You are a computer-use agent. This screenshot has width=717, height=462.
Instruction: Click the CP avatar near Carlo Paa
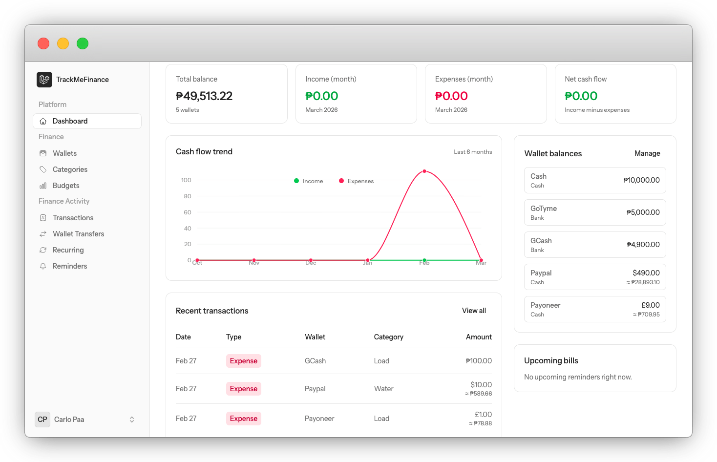click(42, 419)
